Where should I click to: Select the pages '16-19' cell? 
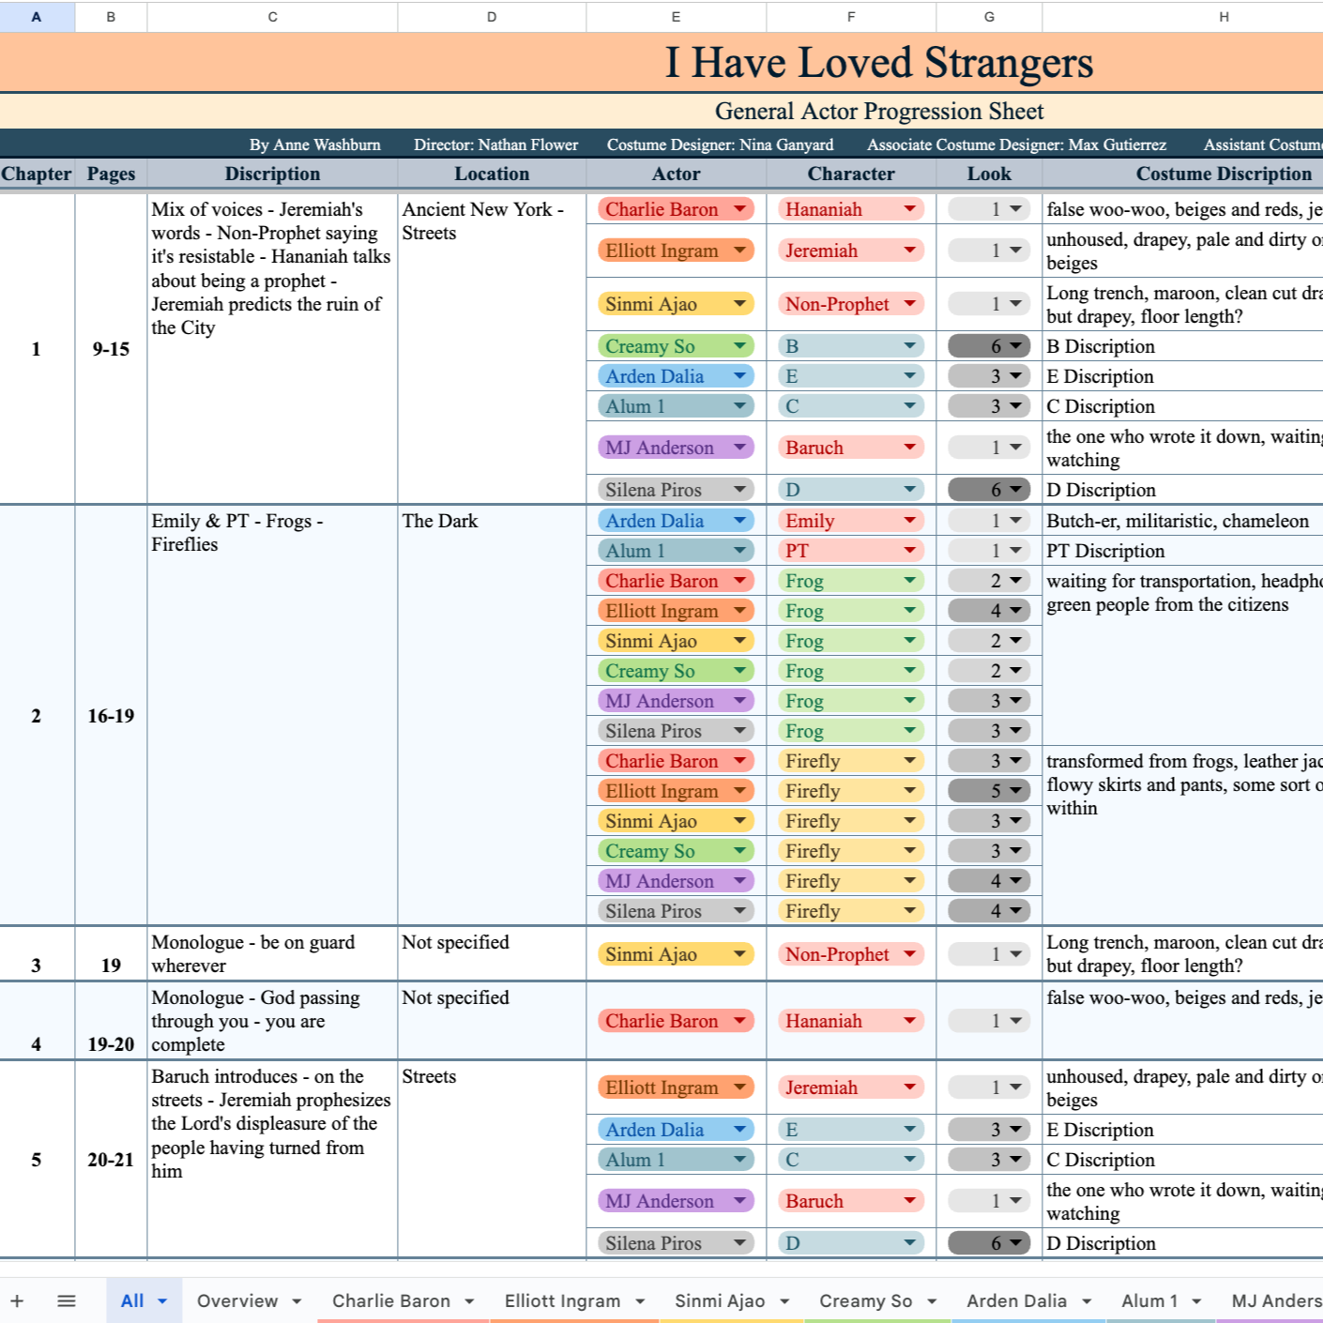point(111,715)
